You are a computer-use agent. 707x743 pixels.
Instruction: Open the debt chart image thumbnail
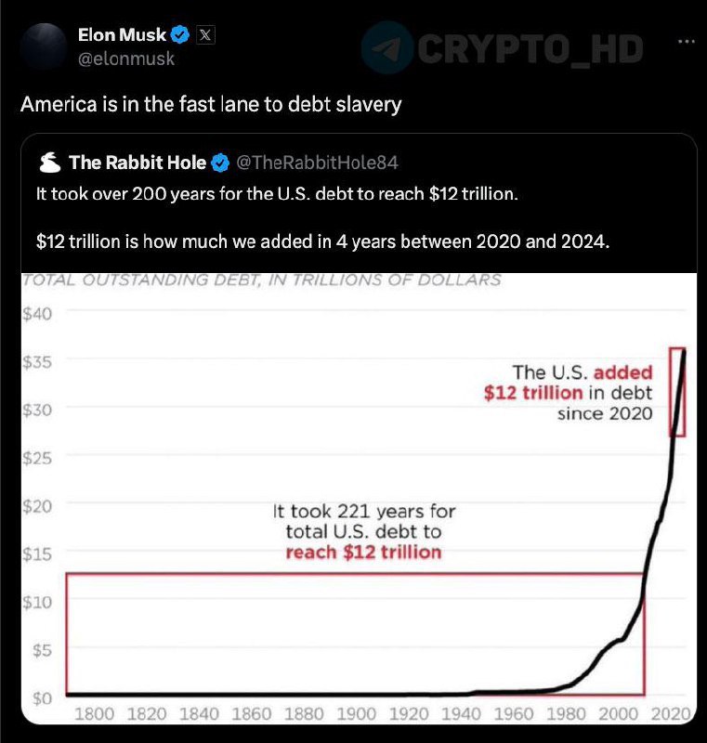(359, 498)
